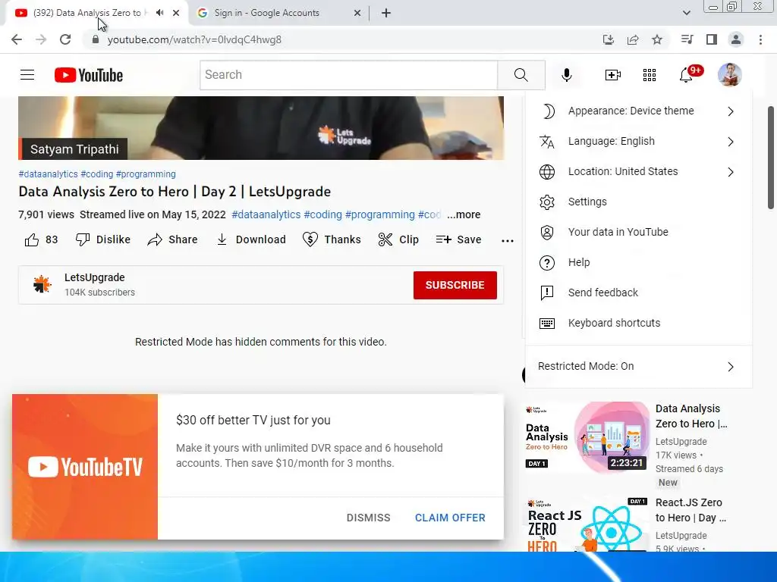This screenshot has height=582, width=777.
Task: Toggle the browser side panel
Action: coord(712,39)
